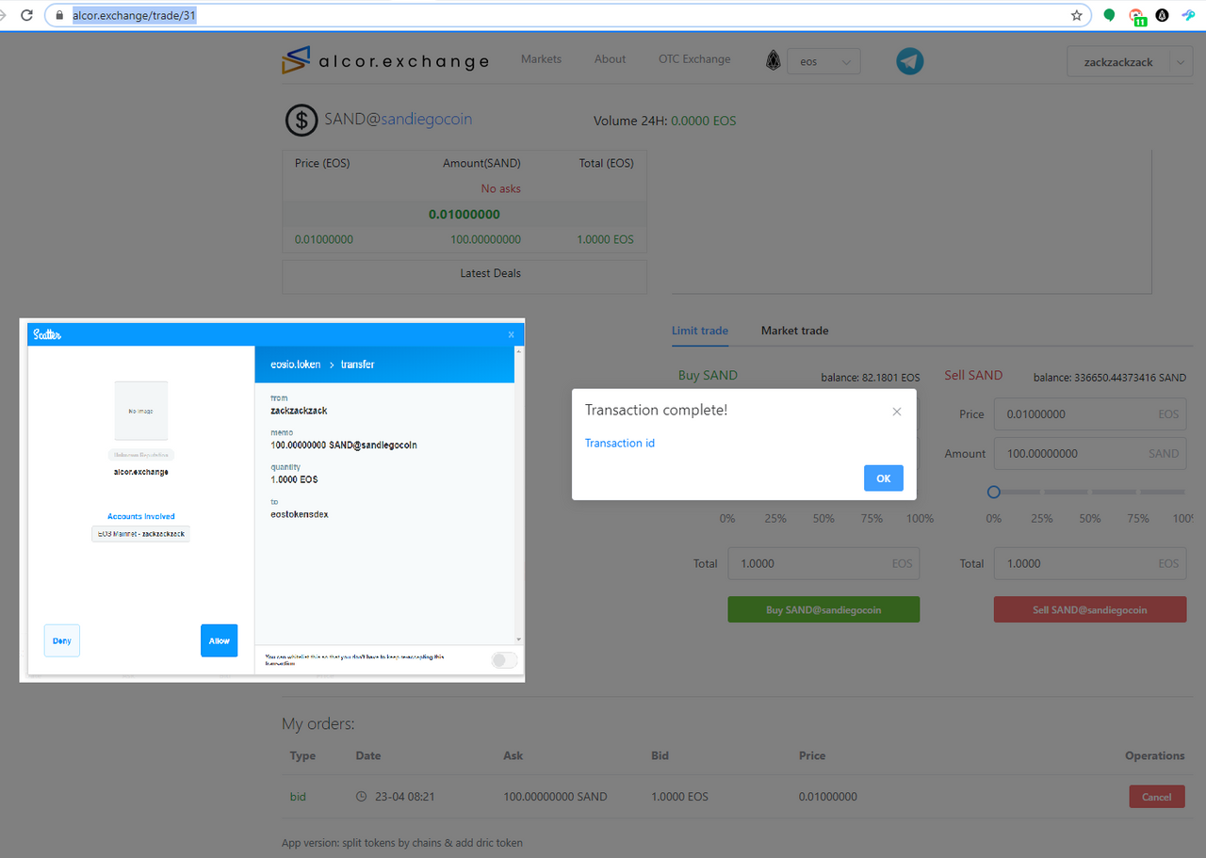This screenshot has height=858, width=1206.
Task: Bookmark page using the star icon
Action: 1076,16
